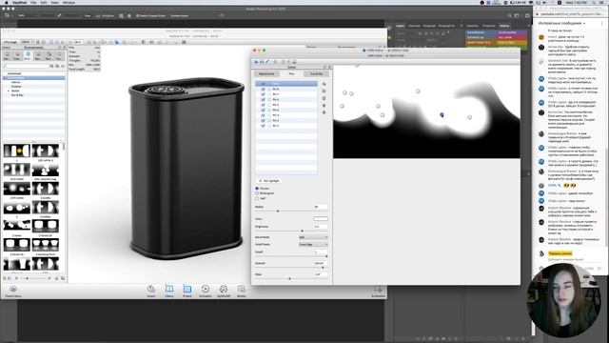
Task: Open the Animation icon in bottom toolbar
Action: (x=206, y=291)
